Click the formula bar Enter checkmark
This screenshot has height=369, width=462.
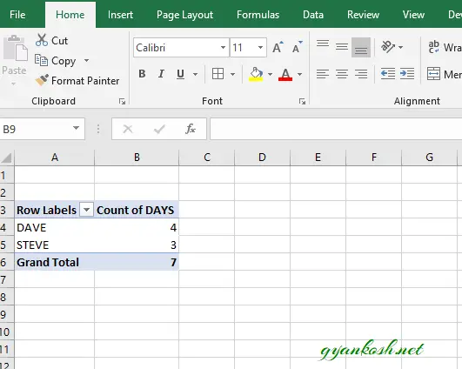[159, 129]
